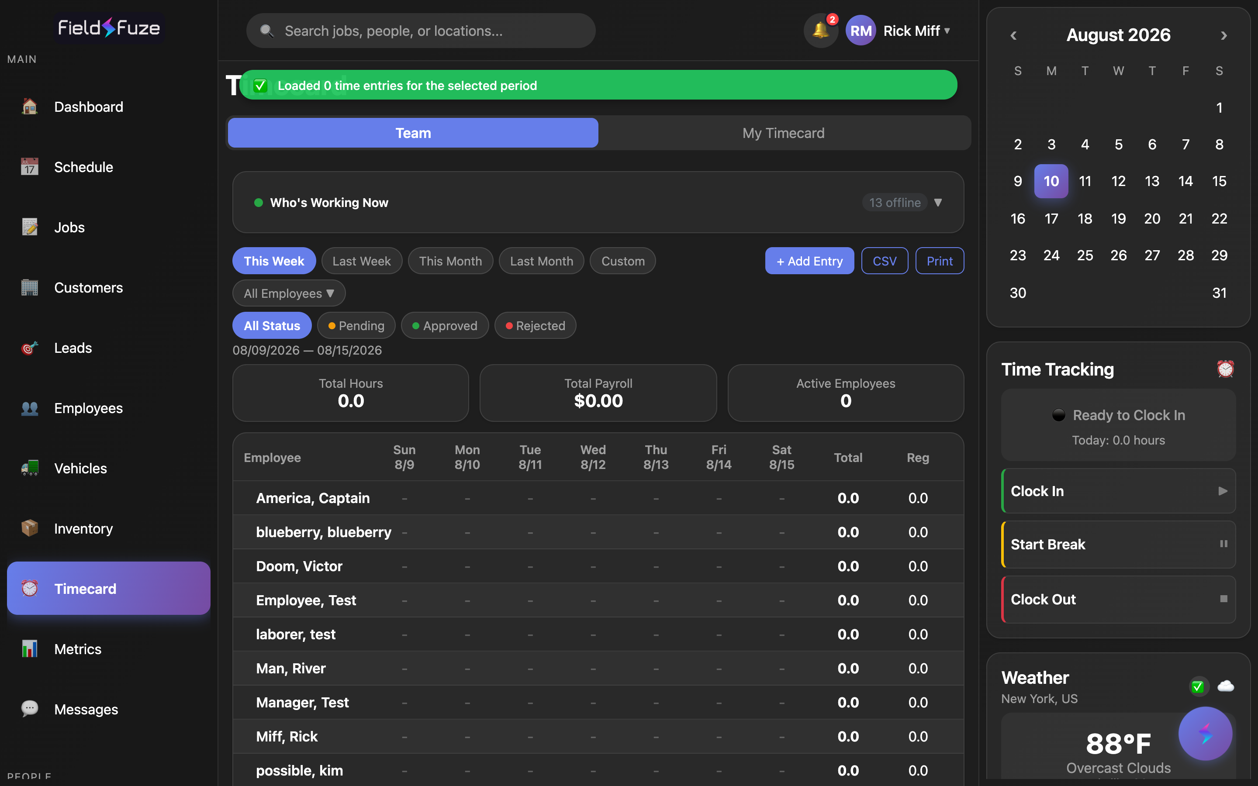Open Messages via the speech bubble icon
The image size is (1258, 786).
tap(30, 709)
